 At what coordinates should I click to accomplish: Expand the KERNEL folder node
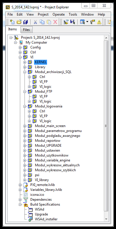[25, 62]
